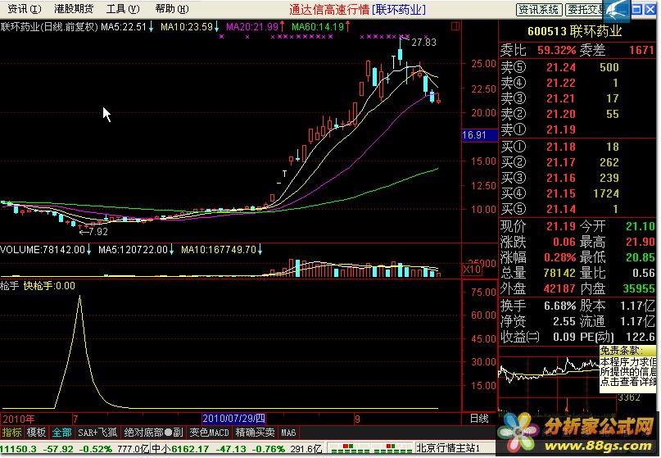Viewport: 661px width, 458px height.
Task: Click the 免责条款 disclaimer popup
Action: pos(628,369)
